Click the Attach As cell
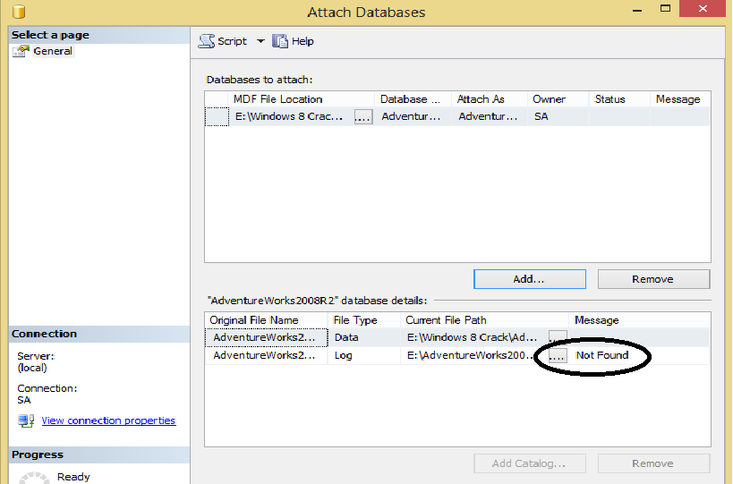The height and width of the screenshot is (484, 733). pyautogui.click(x=489, y=116)
